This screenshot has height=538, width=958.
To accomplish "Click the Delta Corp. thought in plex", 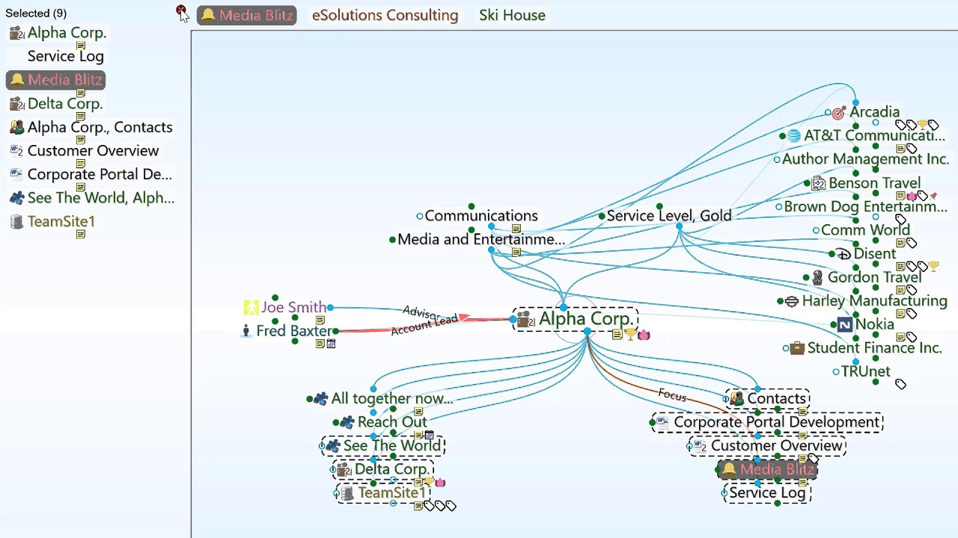I will coord(391,470).
